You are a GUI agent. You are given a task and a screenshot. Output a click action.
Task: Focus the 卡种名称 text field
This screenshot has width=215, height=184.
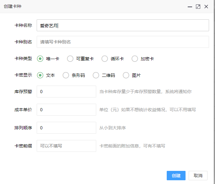click(123, 25)
